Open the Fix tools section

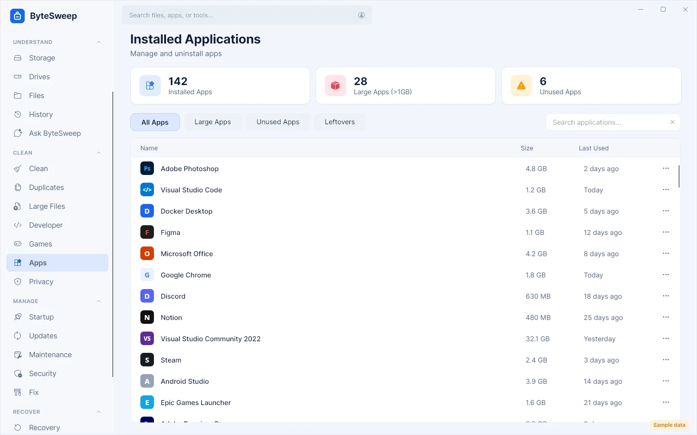(57, 392)
